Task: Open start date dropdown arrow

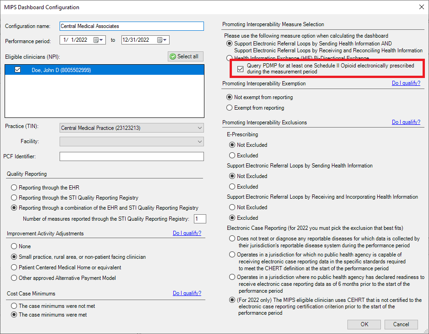Action: pyautogui.click(x=102, y=40)
